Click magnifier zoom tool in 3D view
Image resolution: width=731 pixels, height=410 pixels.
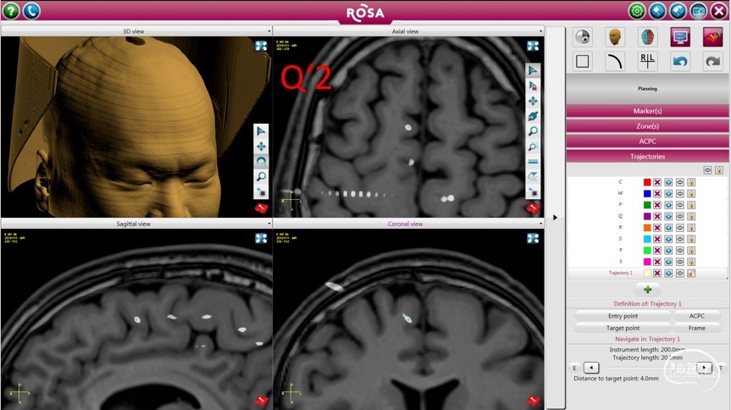coord(261,177)
